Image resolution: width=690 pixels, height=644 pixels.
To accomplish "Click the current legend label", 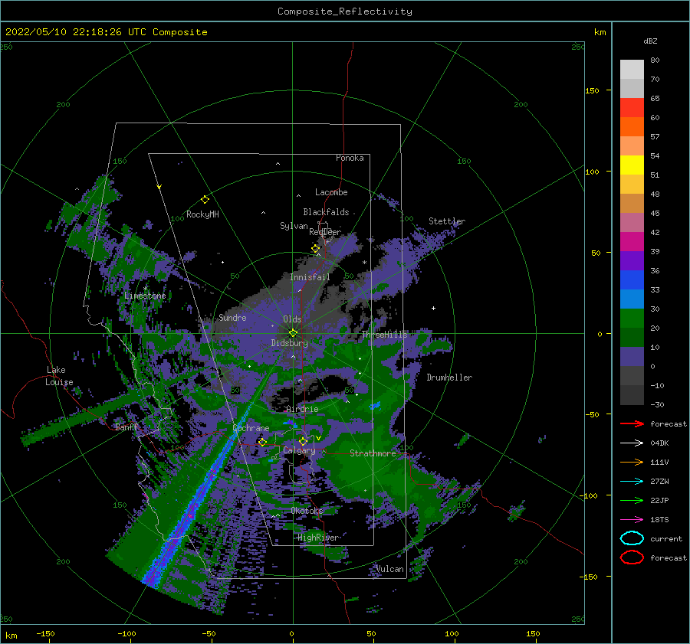I will (x=666, y=538).
